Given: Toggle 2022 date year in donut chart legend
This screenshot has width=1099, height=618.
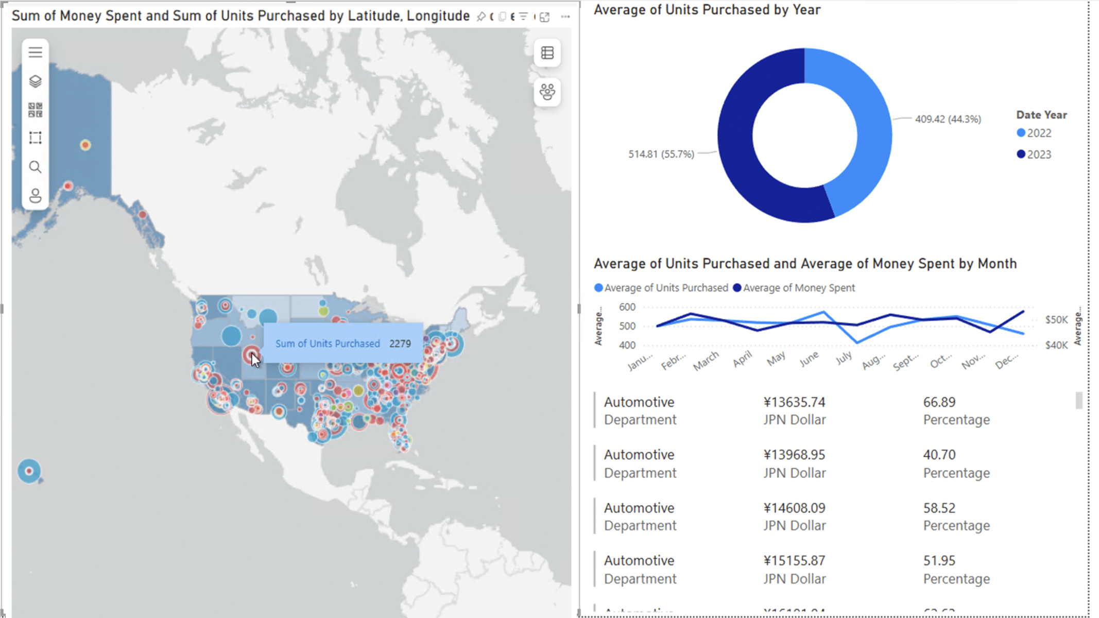Looking at the screenshot, I should coord(1035,133).
